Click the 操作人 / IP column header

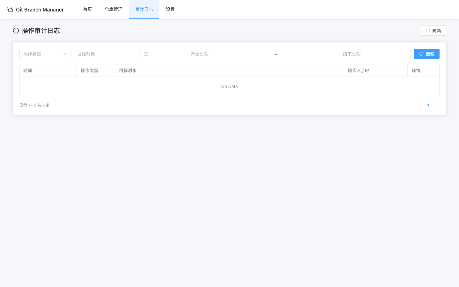pos(358,70)
